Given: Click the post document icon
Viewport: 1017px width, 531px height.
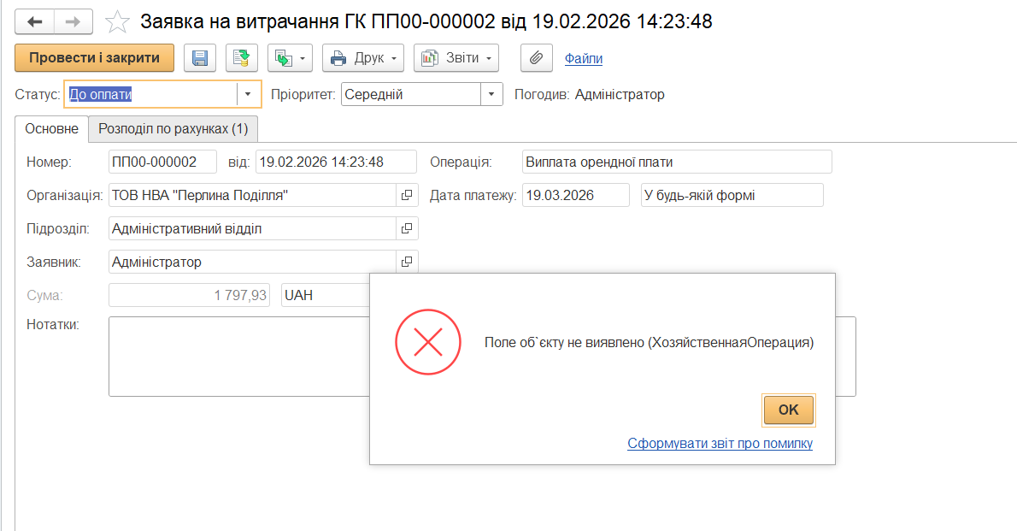Looking at the screenshot, I should click(x=241, y=58).
